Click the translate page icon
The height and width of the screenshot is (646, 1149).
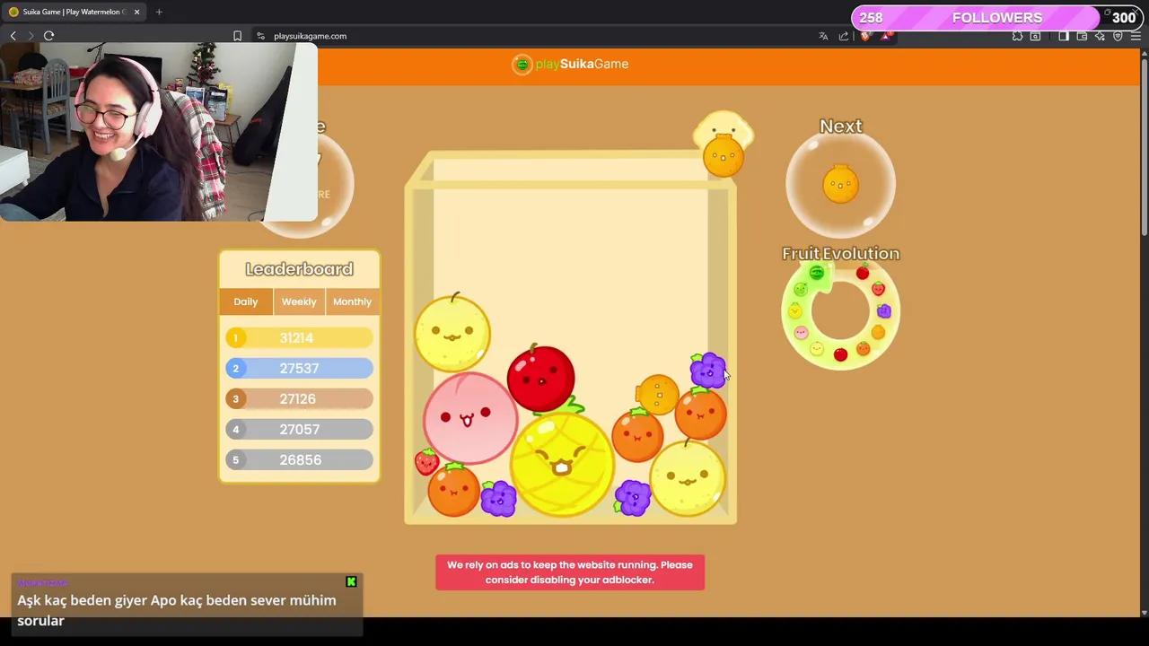tap(823, 36)
